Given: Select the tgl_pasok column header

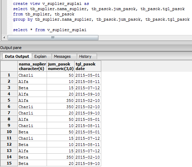Looking at the screenshot, I should 88,66.
